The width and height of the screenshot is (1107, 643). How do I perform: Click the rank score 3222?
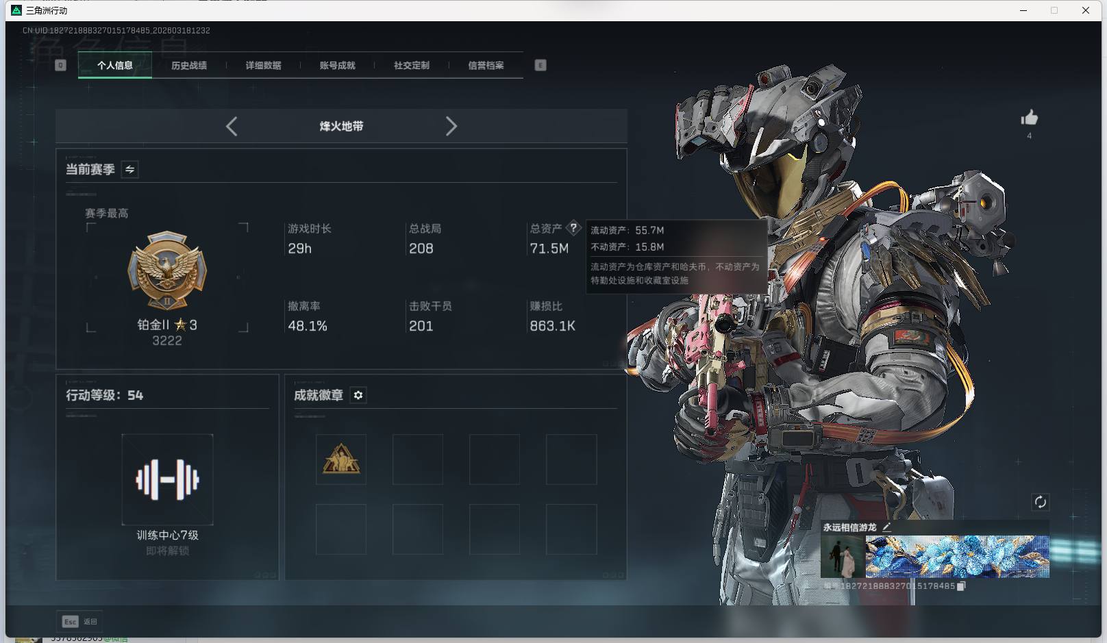coord(167,341)
